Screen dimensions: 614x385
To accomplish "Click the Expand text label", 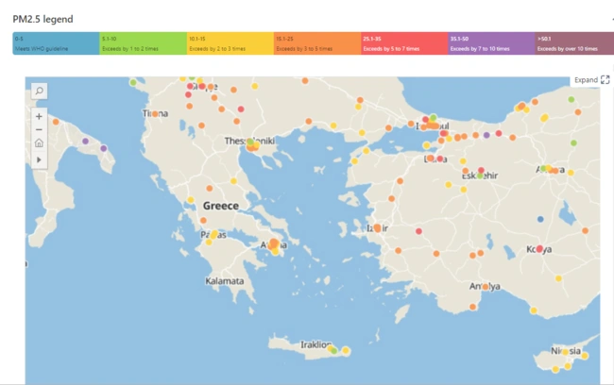I will tap(586, 80).
